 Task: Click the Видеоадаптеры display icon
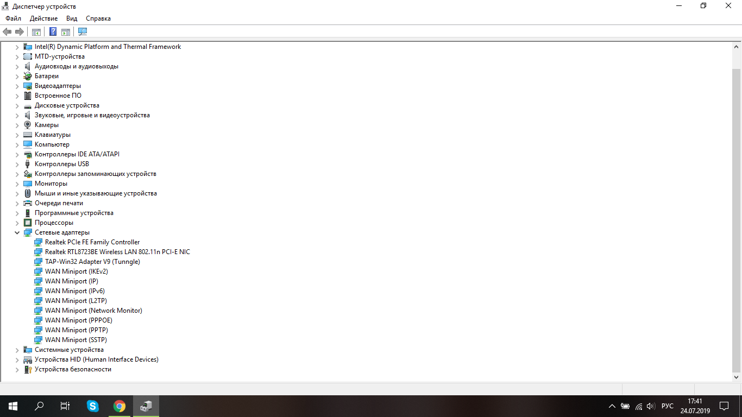(x=28, y=86)
